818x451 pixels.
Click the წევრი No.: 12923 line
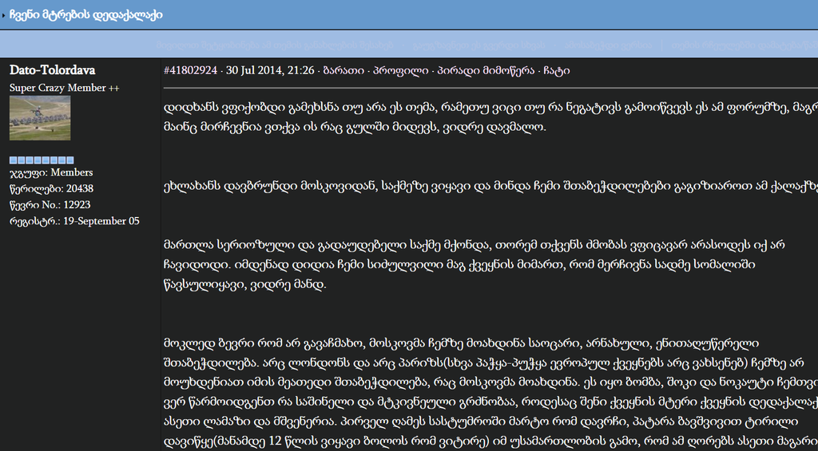(x=50, y=205)
